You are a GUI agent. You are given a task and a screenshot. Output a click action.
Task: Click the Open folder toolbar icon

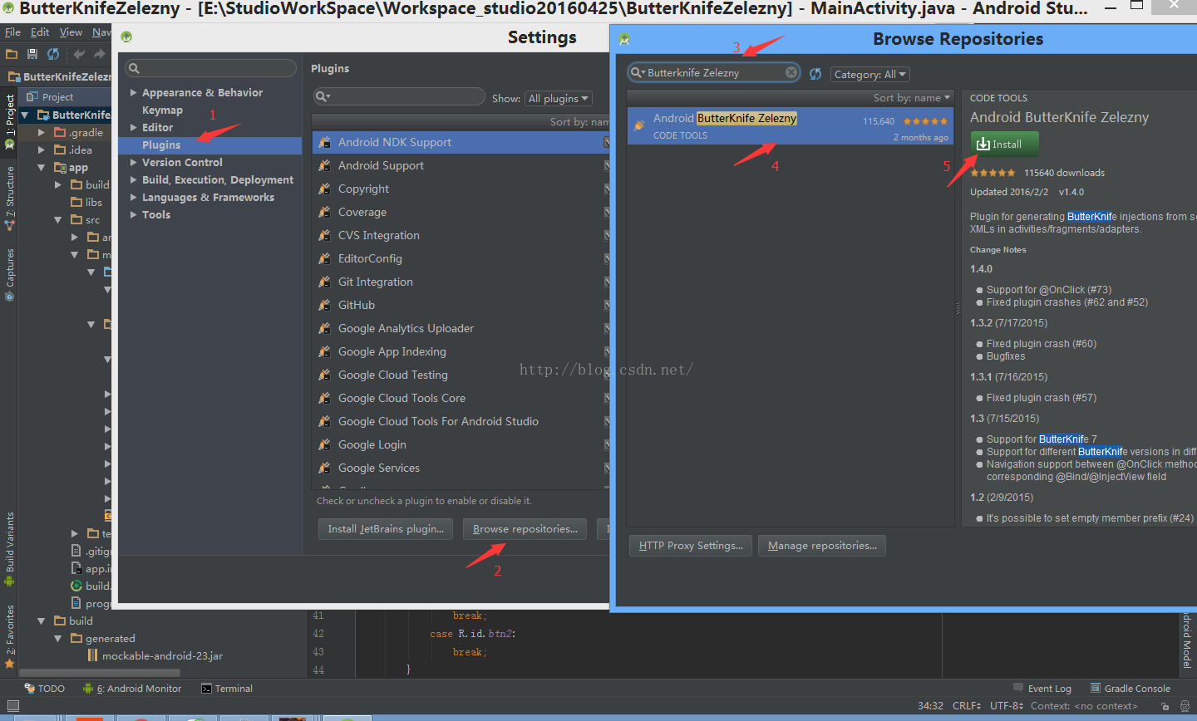click(12, 54)
